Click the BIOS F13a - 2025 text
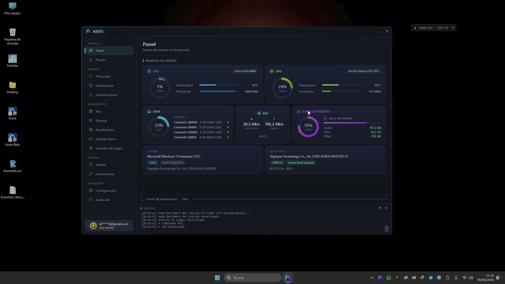 coord(281,169)
